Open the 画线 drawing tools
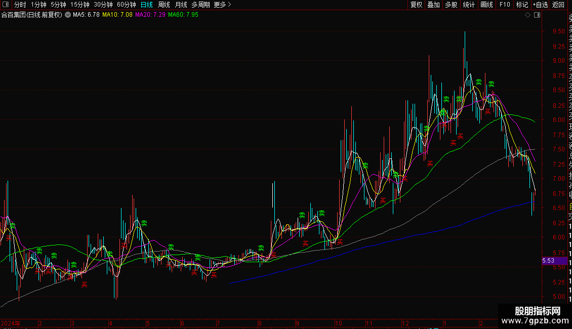Image resolution: width=572 pixels, height=329 pixels. tap(486, 5)
